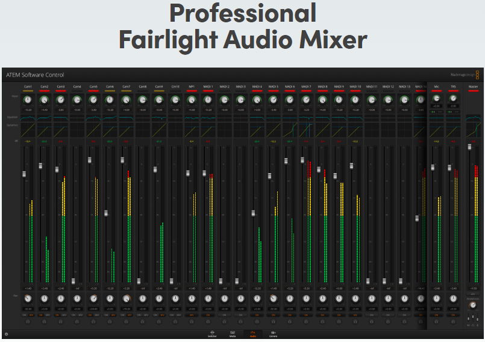485x342 pixels.
Task: Open Cam5 equalizer curve
Action: [93, 118]
